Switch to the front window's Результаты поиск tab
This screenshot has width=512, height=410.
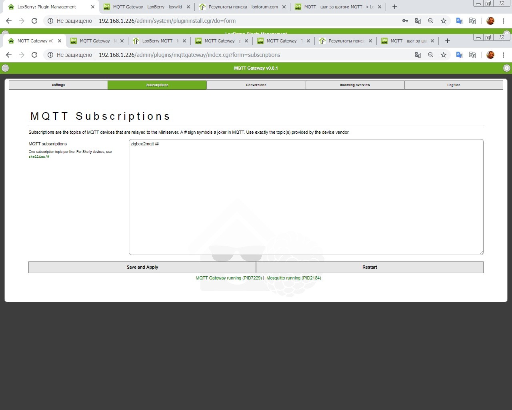346,41
